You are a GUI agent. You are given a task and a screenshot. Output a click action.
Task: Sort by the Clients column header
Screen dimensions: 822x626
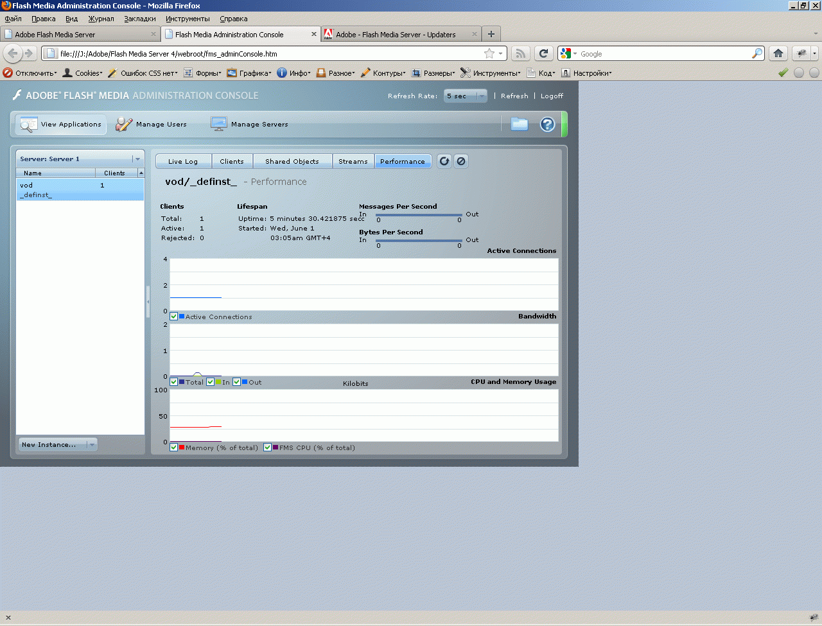click(116, 173)
